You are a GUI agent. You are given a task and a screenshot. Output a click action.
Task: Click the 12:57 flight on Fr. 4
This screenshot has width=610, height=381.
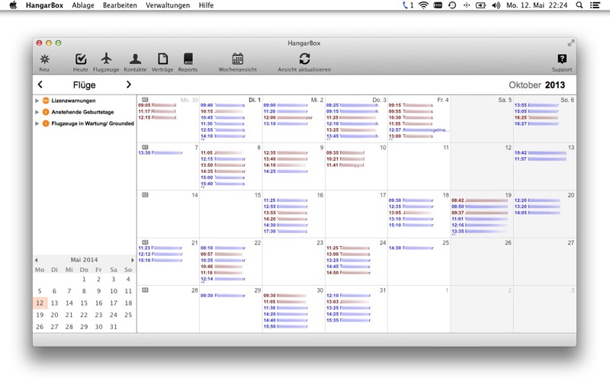pyautogui.click(x=419, y=130)
